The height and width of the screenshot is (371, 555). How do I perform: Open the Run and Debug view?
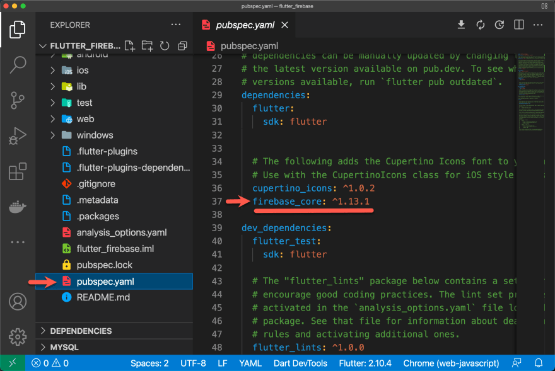[18, 136]
